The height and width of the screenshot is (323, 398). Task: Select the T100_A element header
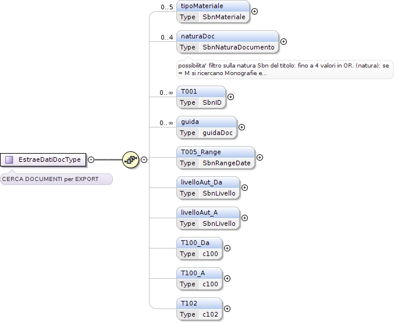pyautogui.click(x=200, y=273)
